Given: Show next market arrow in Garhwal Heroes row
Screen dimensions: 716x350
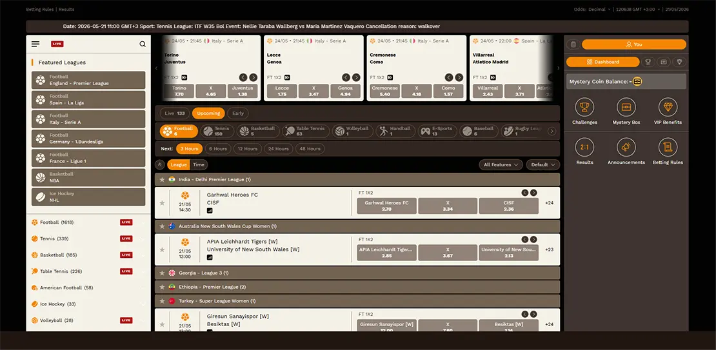Looking at the screenshot, I should pyautogui.click(x=533, y=193).
